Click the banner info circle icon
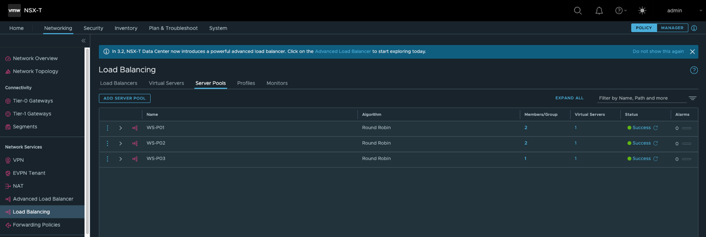706x237 pixels. click(x=106, y=51)
